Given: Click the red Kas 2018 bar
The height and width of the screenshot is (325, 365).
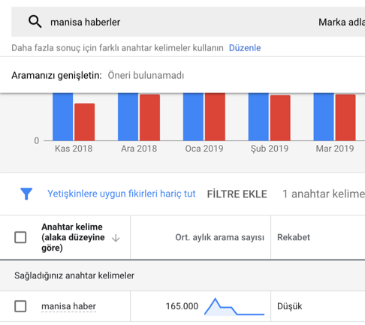Looking at the screenshot, I should point(85,122).
